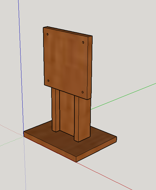The image size is (156, 190).
Task: Click the left narrow support post
Action: pos(56,110)
